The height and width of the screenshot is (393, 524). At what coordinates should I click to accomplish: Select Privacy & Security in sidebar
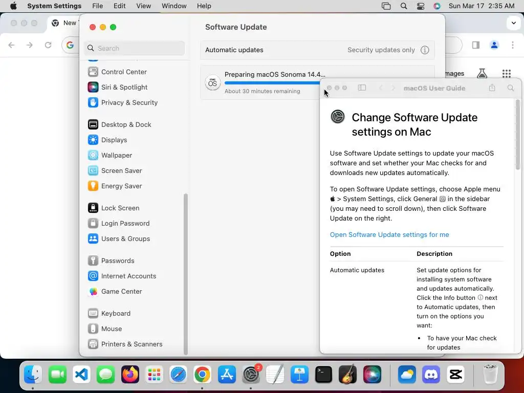pos(122,102)
